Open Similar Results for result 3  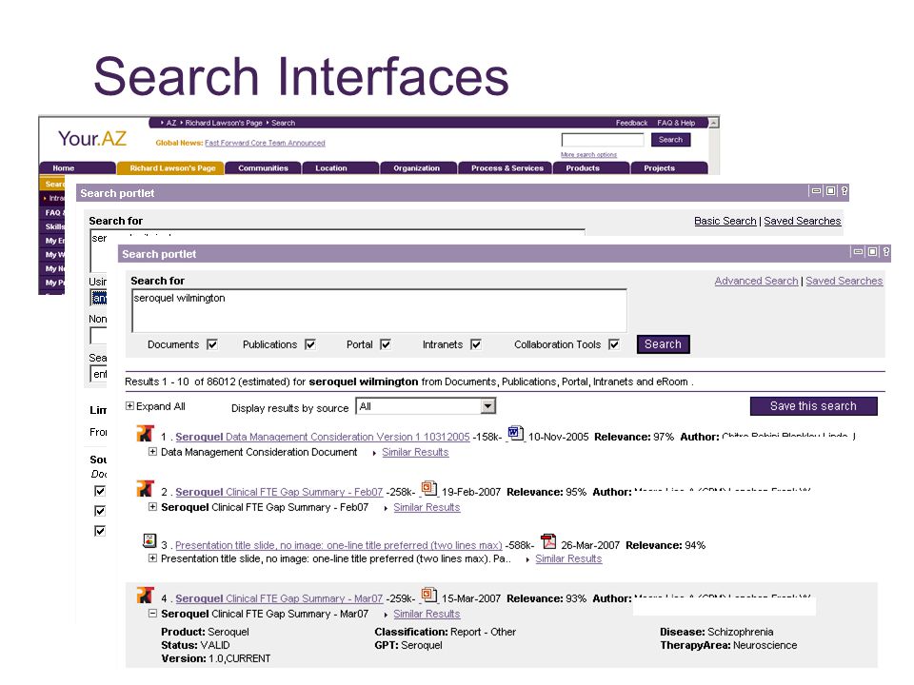(x=568, y=558)
